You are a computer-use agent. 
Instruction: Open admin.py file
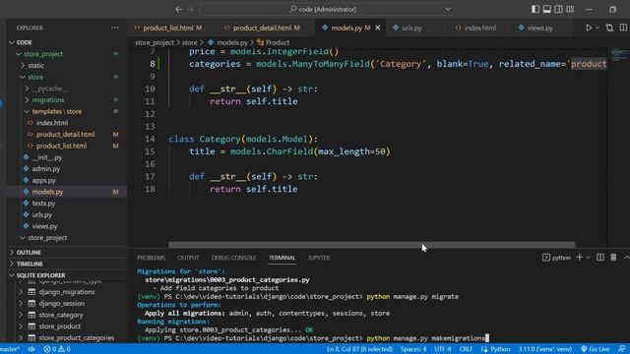click(x=46, y=169)
